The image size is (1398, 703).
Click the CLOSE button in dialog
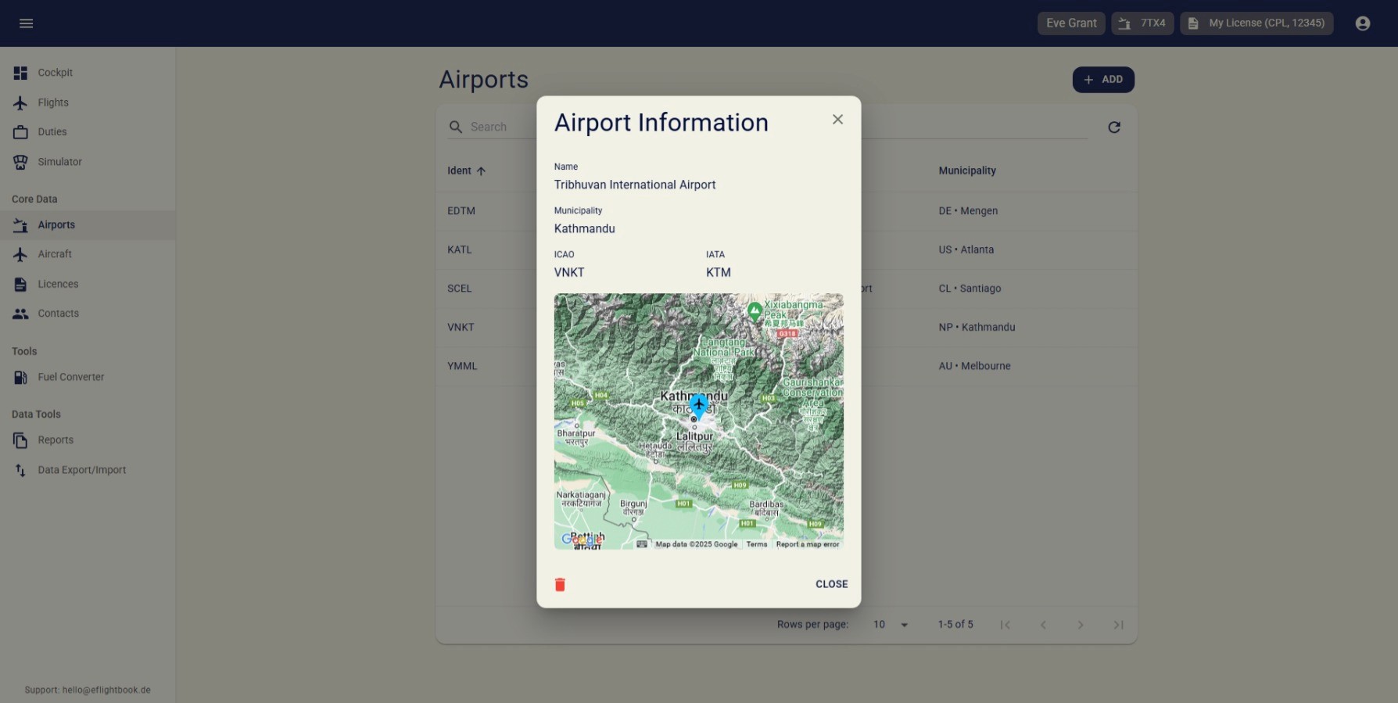click(831, 584)
